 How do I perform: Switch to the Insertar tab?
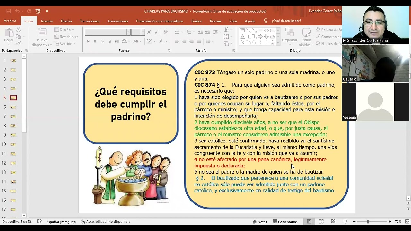tap(47, 21)
